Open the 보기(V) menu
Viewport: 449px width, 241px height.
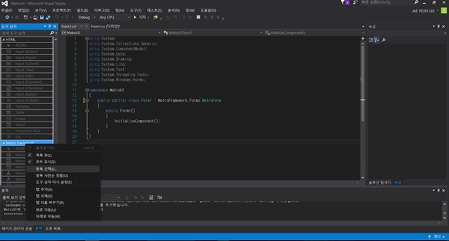[41, 11]
